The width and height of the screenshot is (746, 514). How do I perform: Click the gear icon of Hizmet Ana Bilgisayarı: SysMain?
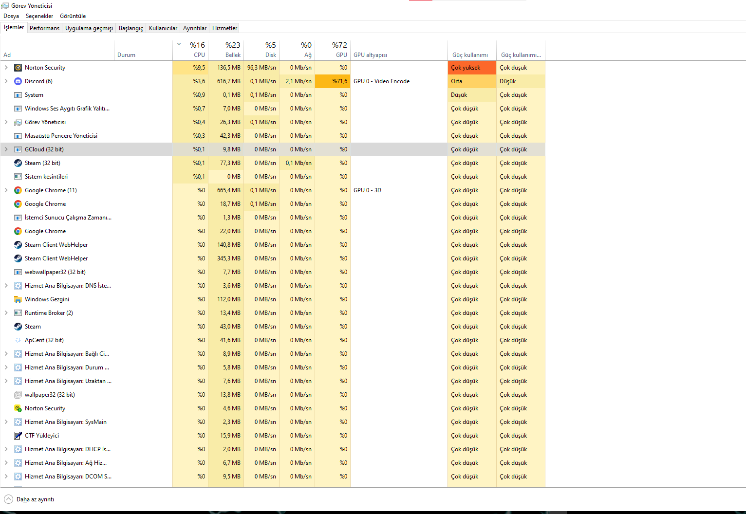point(18,422)
